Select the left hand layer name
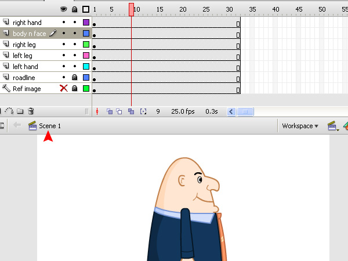Image resolution: width=348 pixels, height=261 pixels. pos(26,67)
